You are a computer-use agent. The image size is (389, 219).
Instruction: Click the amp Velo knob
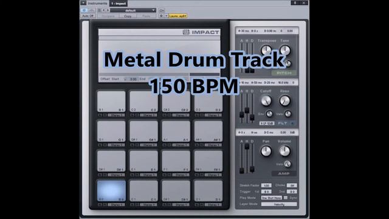point(287,164)
